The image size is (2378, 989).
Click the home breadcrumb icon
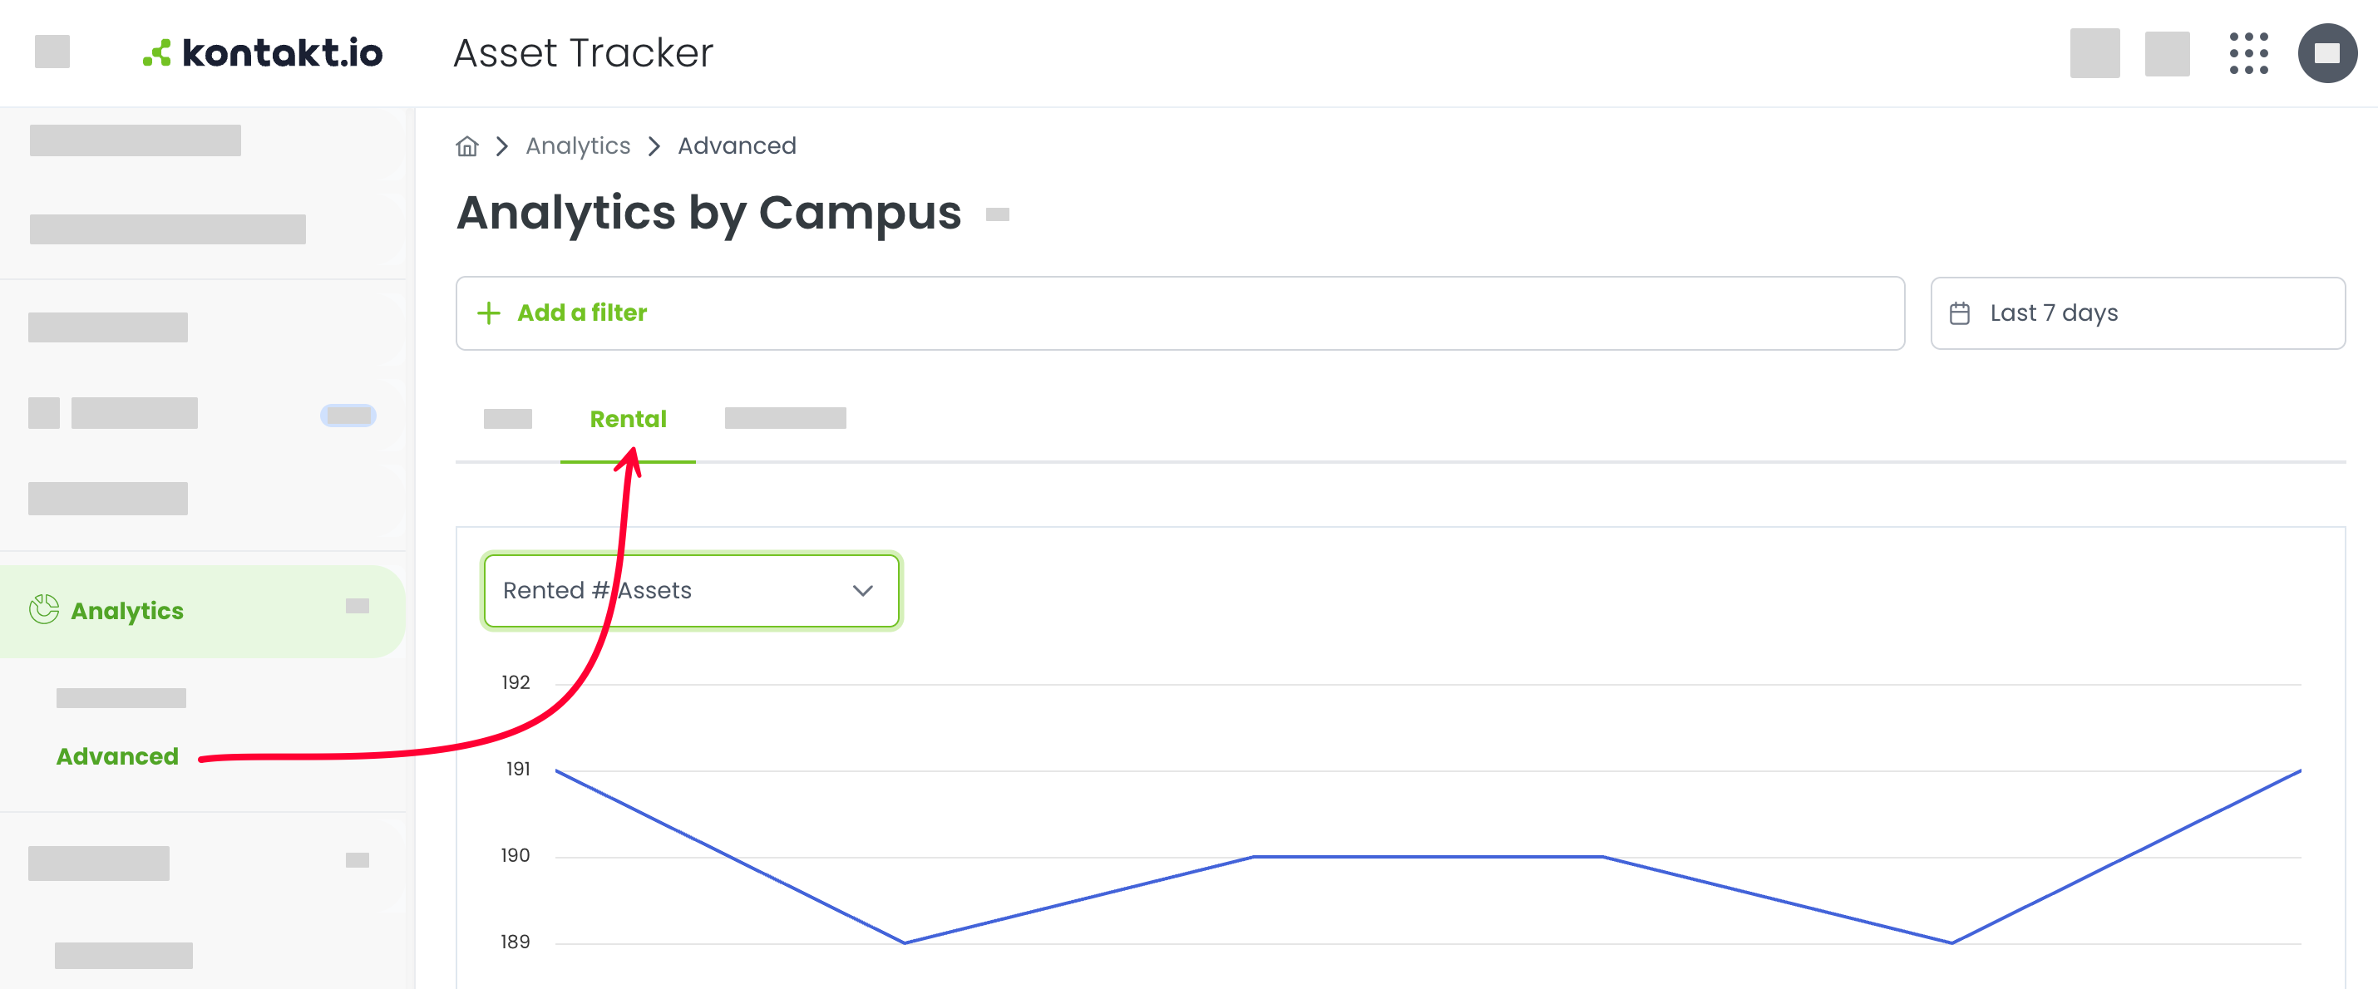click(467, 145)
